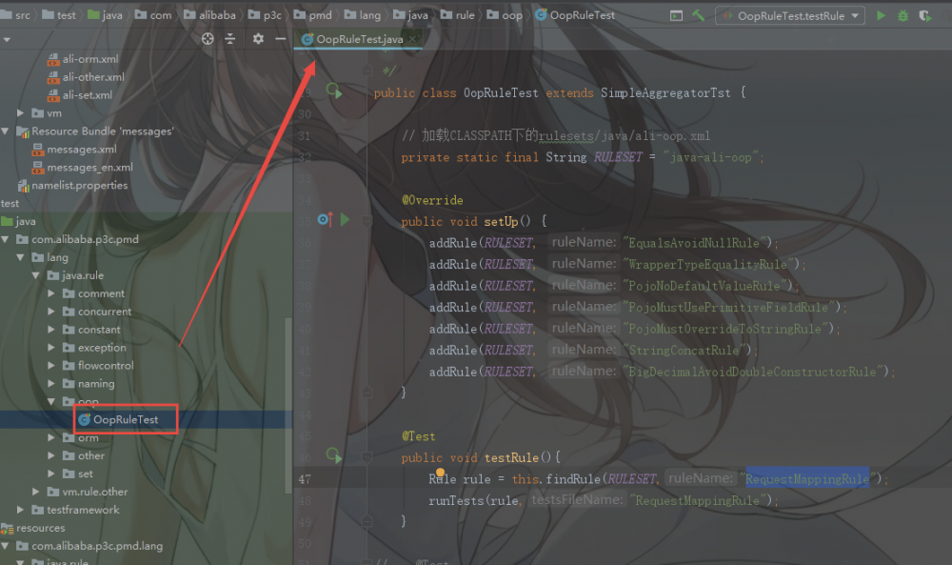Select OopRuleTest class in tree
This screenshot has height=565, width=952.
point(125,420)
